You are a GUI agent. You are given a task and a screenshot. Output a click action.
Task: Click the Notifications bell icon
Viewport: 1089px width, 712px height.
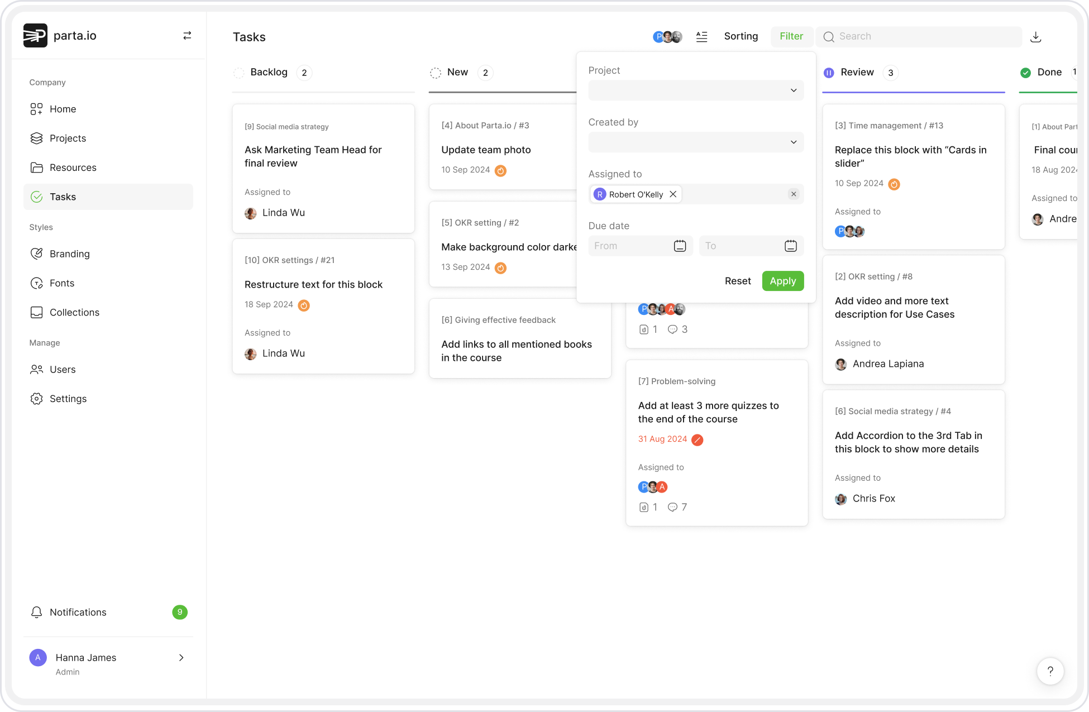pos(37,612)
